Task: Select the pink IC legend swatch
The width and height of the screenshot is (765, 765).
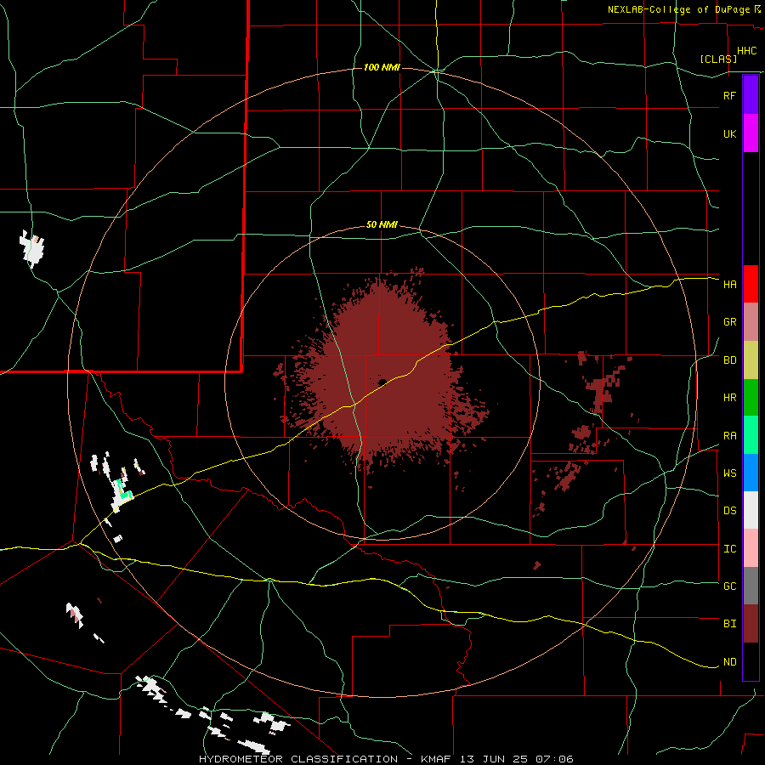Action: point(751,548)
